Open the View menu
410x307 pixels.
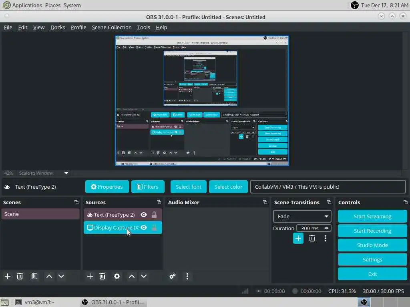(39, 28)
